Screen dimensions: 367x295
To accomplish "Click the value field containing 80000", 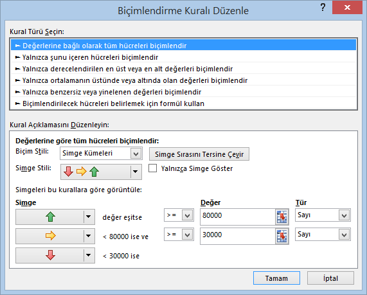I will pyautogui.click(x=238, y=217).
